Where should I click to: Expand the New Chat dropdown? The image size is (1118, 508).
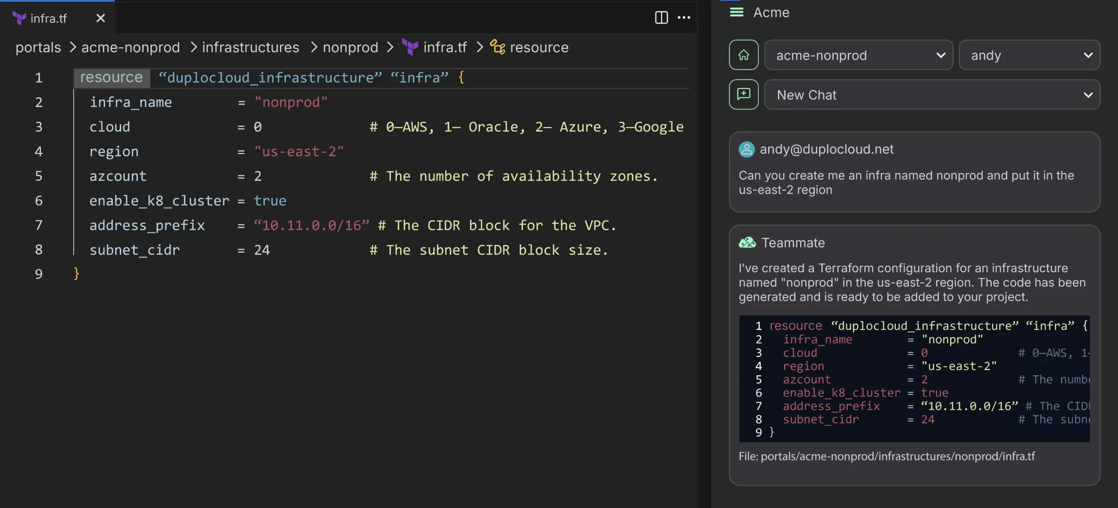[x=932, y=95]
